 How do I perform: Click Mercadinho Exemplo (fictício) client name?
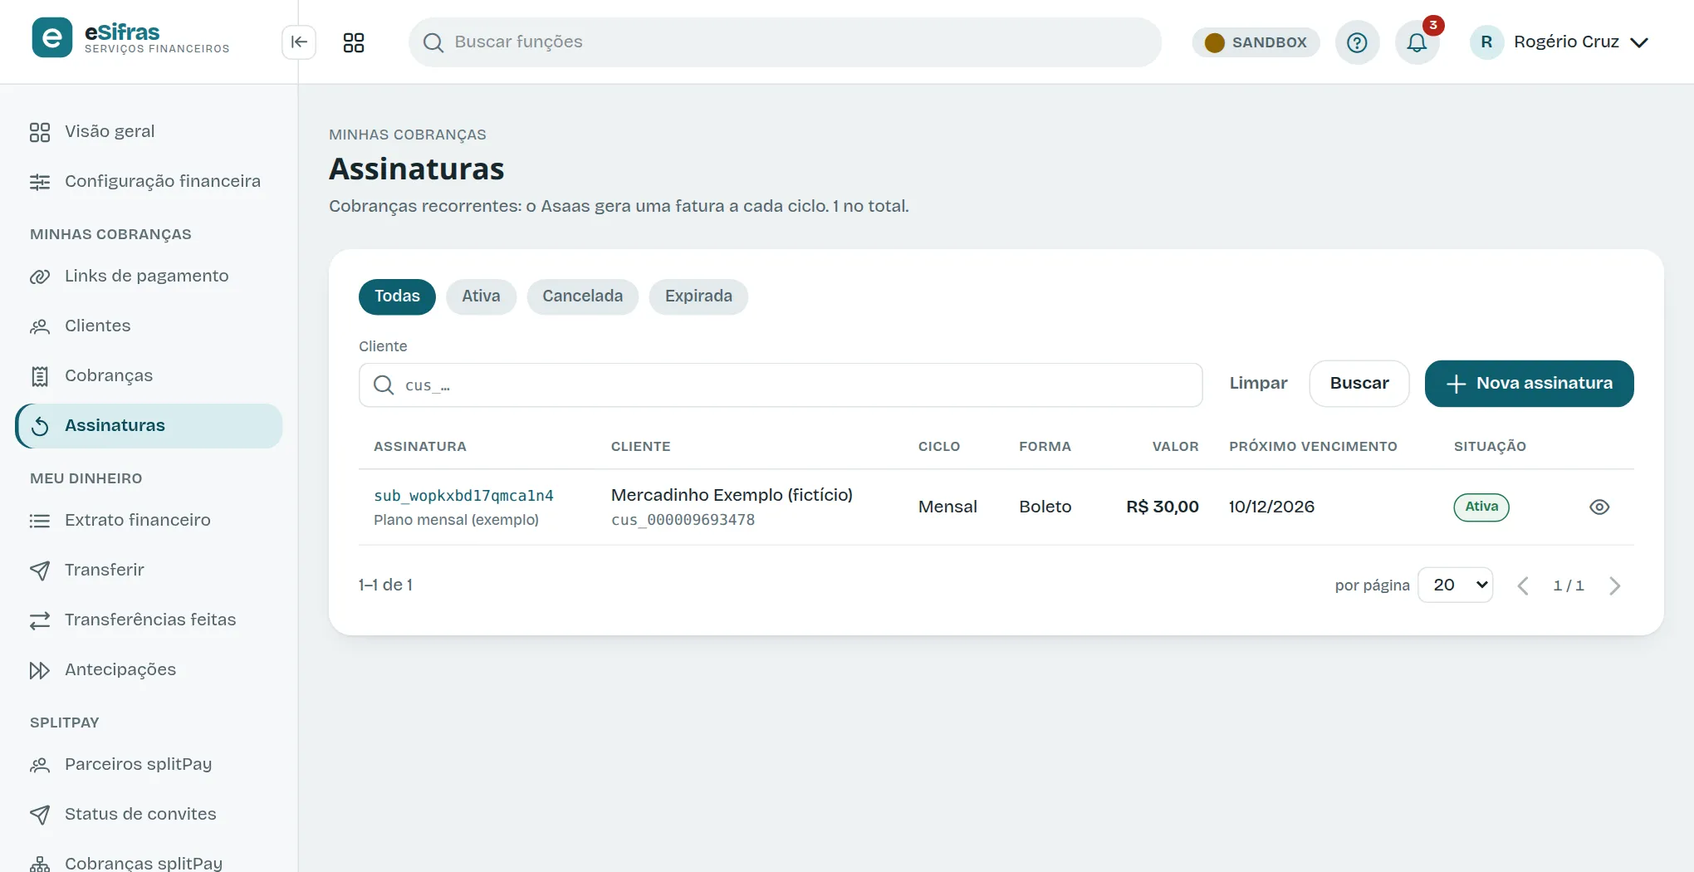(732, 495)
